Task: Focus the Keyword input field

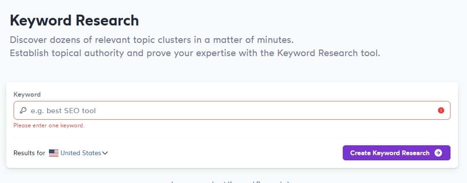Action: 232,110
